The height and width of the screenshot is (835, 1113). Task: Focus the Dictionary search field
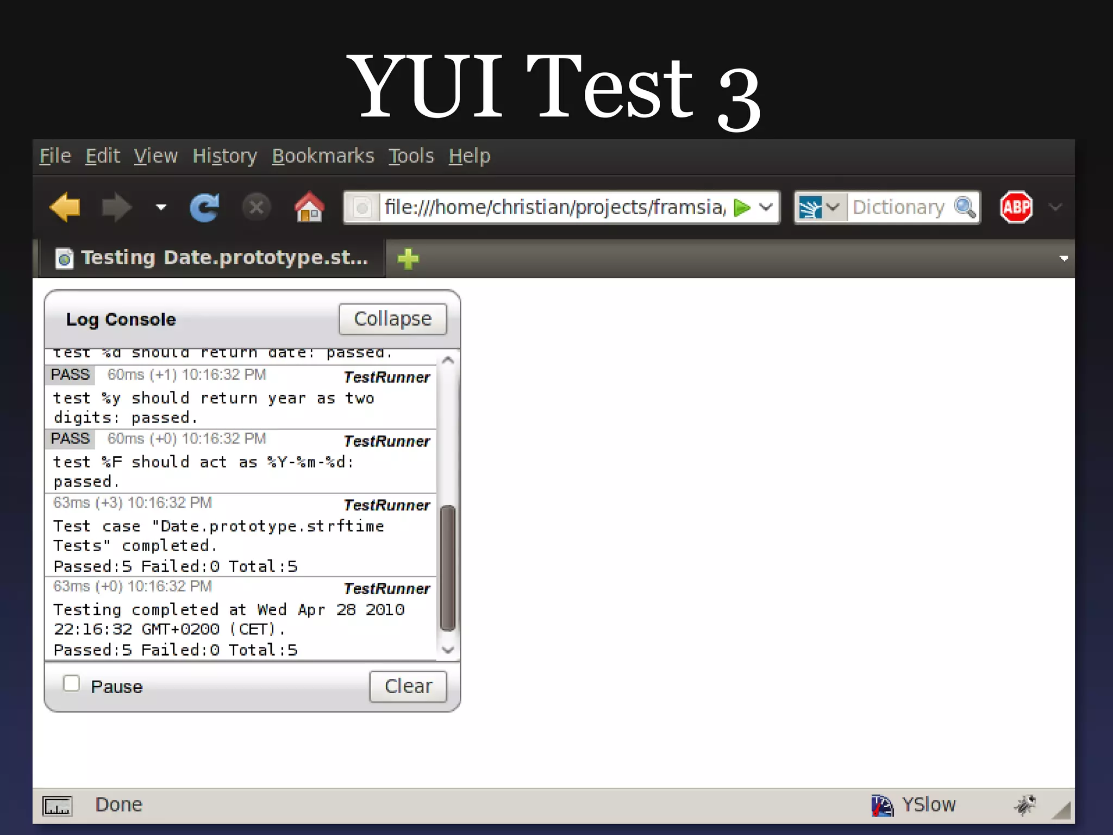tap(898, 207)
